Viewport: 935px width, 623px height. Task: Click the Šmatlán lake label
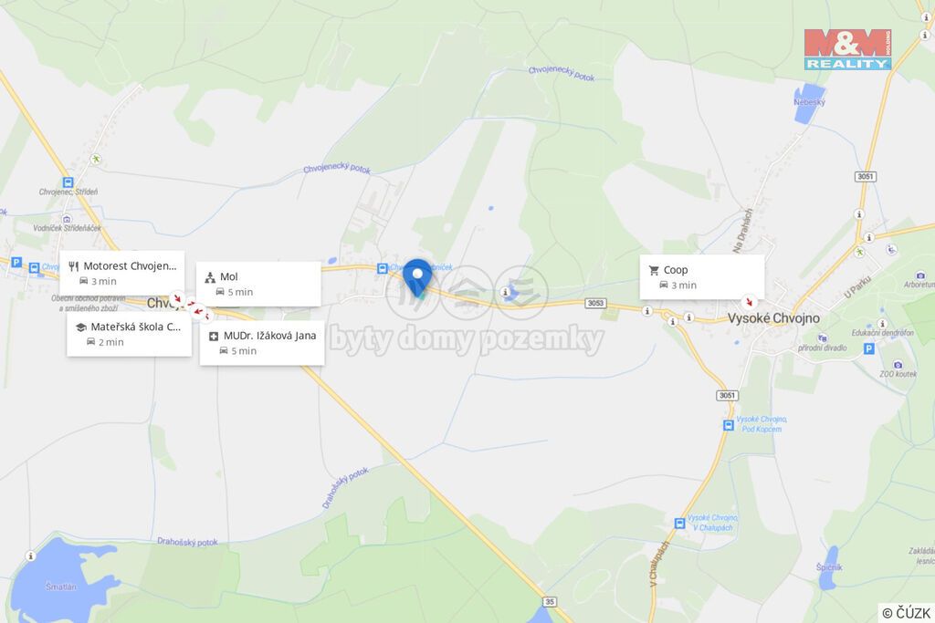61,587
